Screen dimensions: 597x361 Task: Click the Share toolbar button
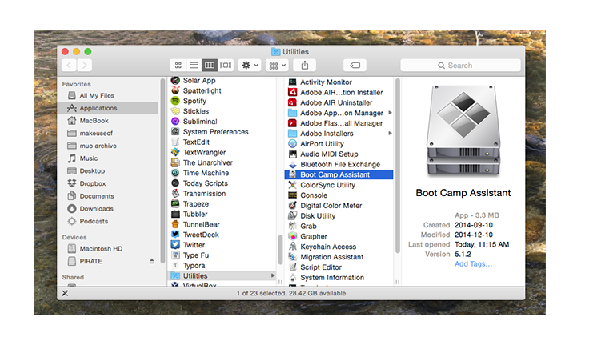click(305, 66)
